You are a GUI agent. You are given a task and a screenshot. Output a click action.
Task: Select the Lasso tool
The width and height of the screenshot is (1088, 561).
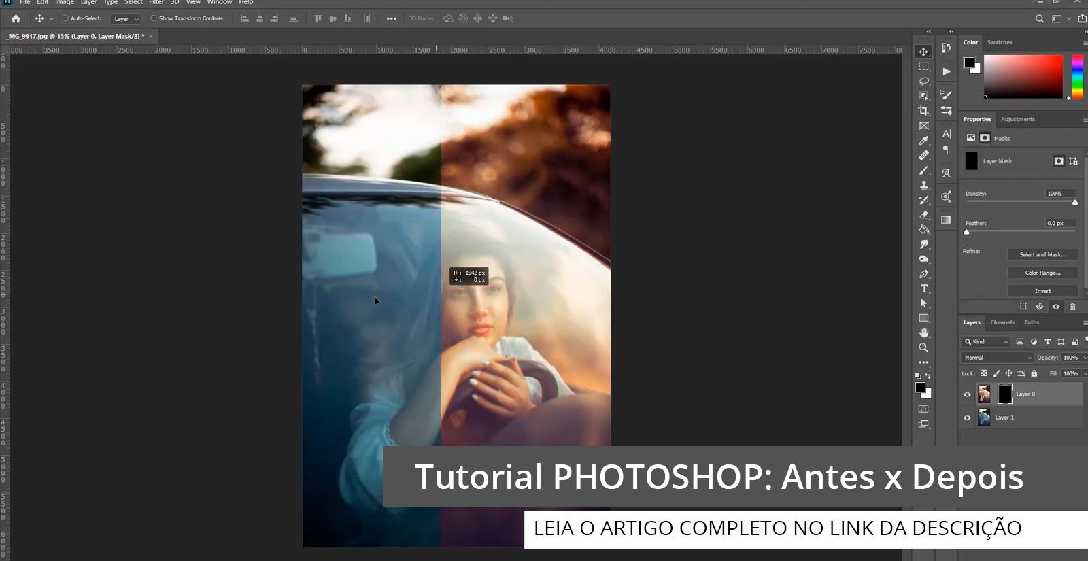pos(923,82)
